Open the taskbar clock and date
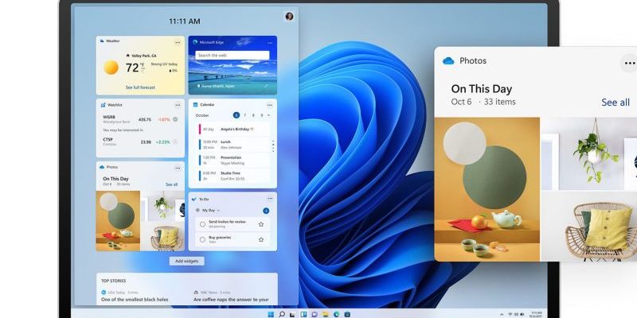 tap(537, 314)
